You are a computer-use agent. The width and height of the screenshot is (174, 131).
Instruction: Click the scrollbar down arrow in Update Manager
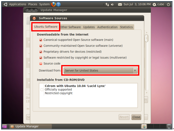tap(147, 93)
